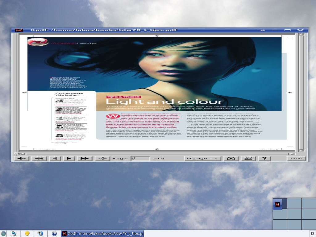The width and height of the screenshot is (316, 237).
Task: Open the 'fit page' zoom dropdown
Action: 202,158
